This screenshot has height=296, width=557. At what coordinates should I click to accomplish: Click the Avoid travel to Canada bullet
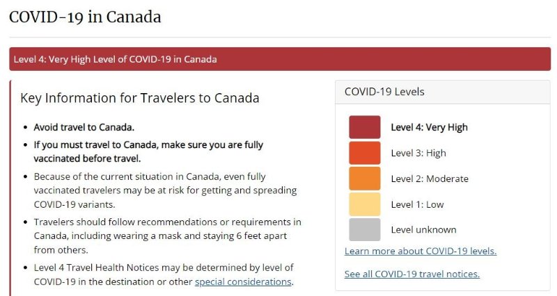click(84, 127)
